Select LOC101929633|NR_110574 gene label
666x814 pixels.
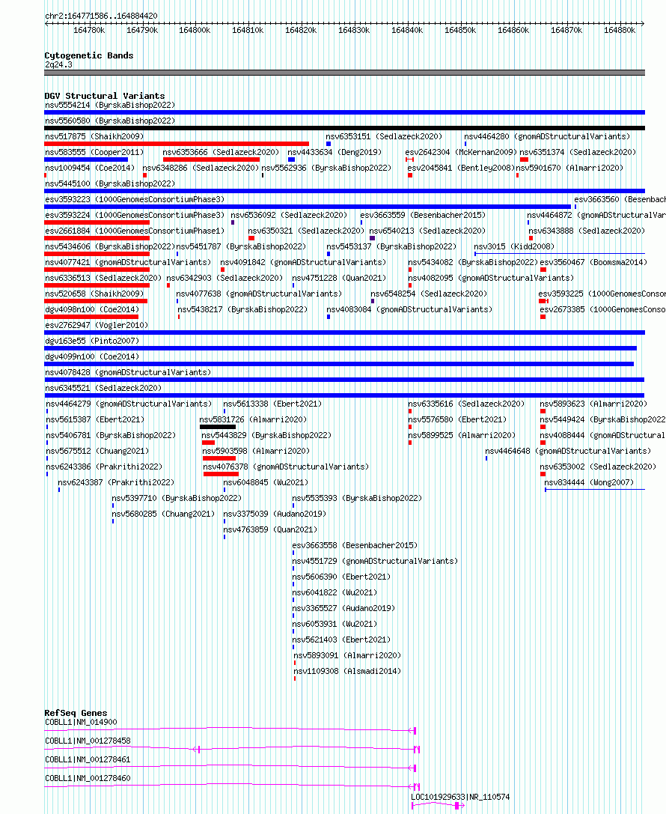(461, 797)
